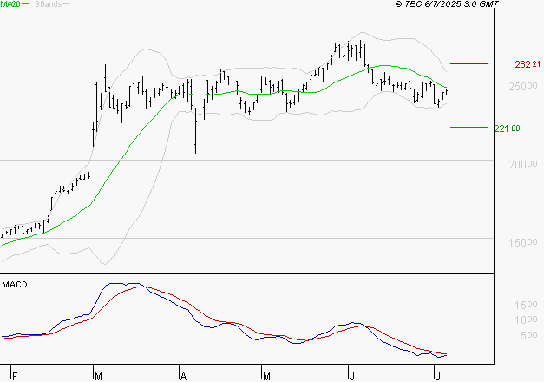This screenshot has height=382, width=544.
Task: Click the green 221.00 support line
Action: (469, 128)
